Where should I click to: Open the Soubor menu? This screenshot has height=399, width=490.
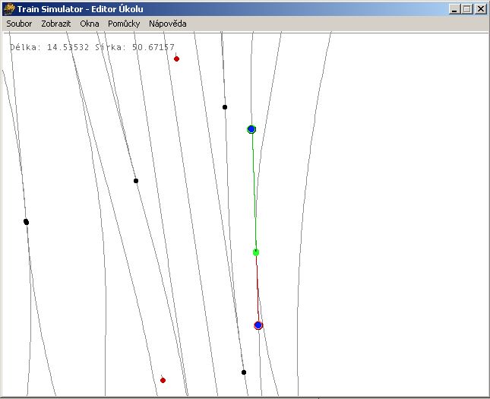[19, 24]
